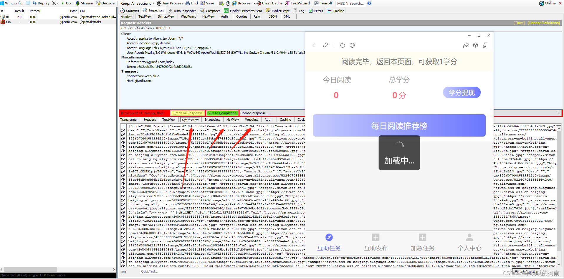Viewport: 564px width, 279px height.
Task: Open the Fiddler Orchestra Beta tab
Action: tap(243, 11)
